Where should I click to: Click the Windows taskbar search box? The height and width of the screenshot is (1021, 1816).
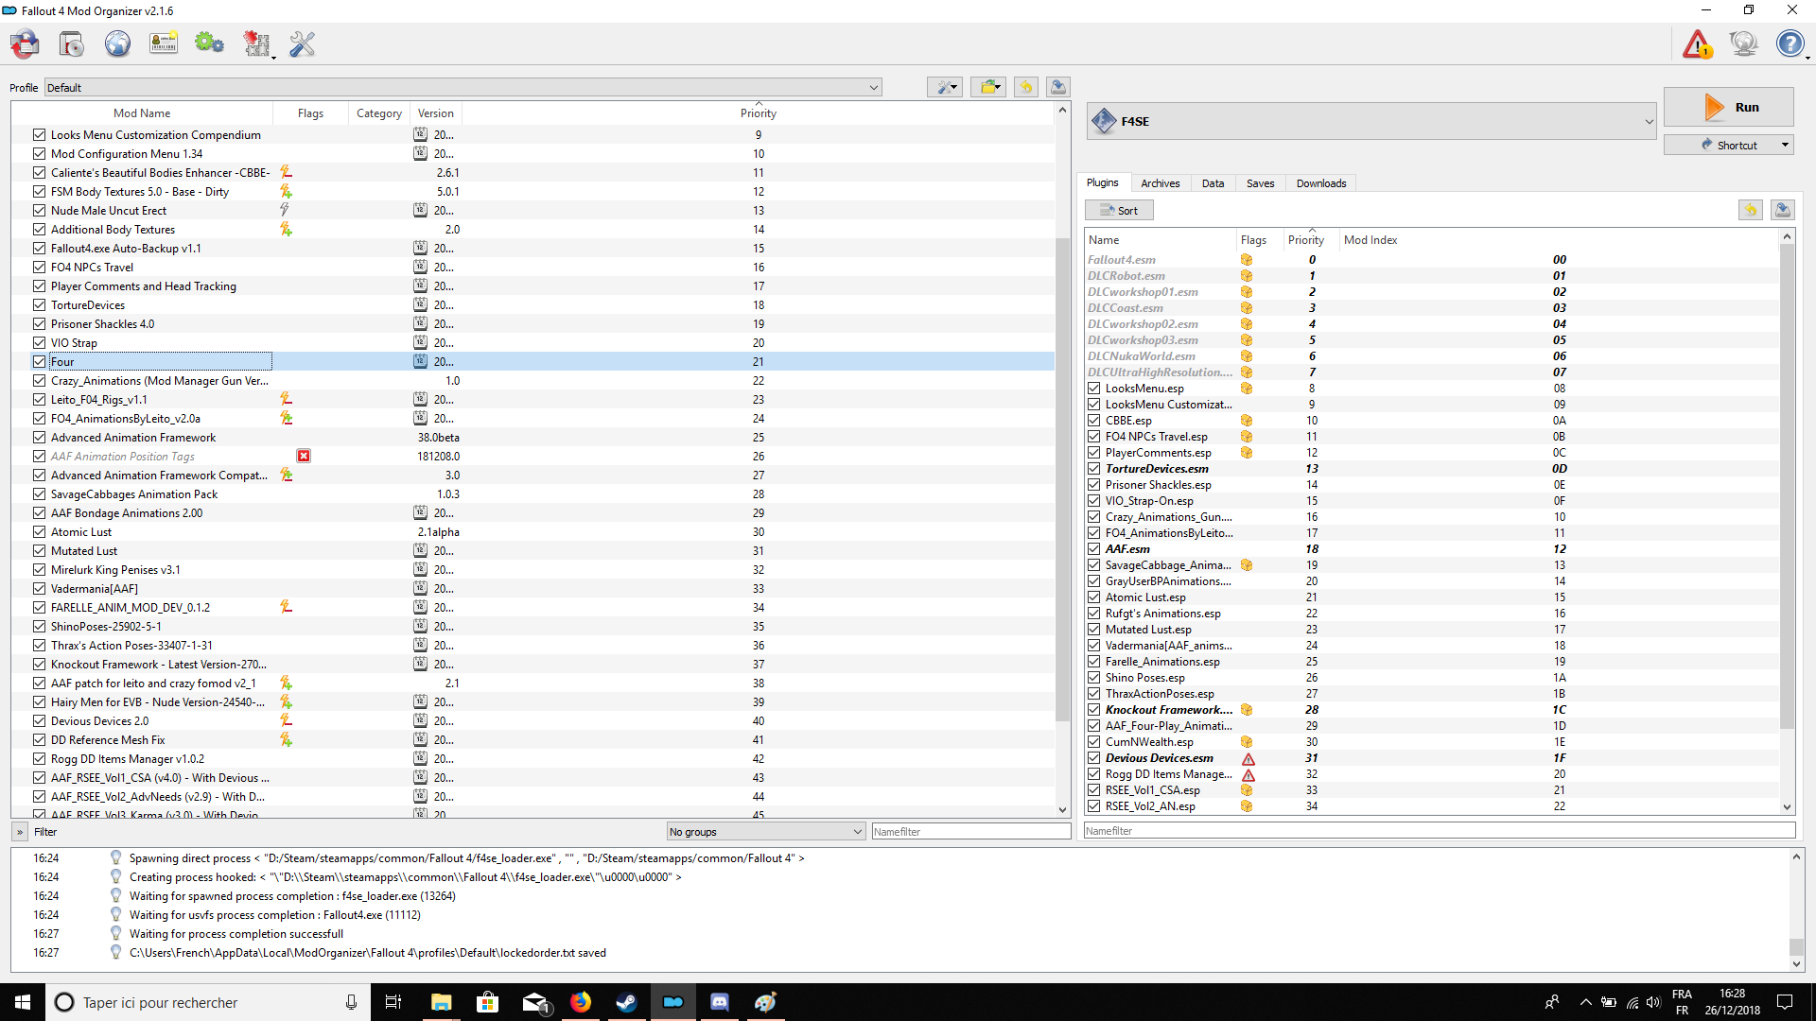click(x=206, y=1002)
